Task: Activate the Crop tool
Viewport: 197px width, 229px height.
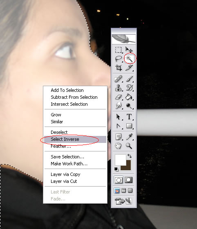Action: [x=119, y=68]
